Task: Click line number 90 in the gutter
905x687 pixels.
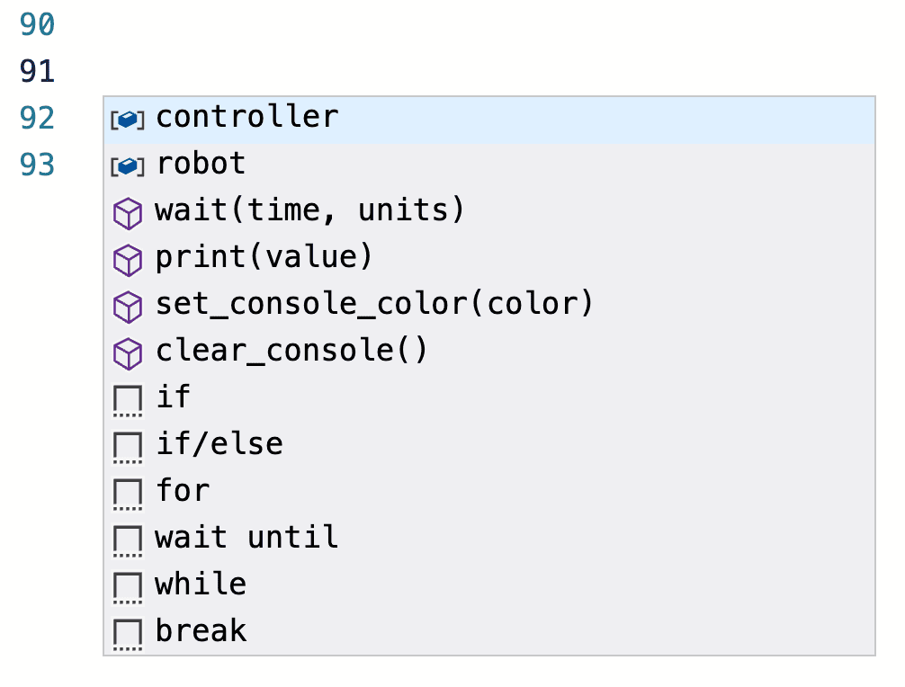Action: [x=38, y=25]
